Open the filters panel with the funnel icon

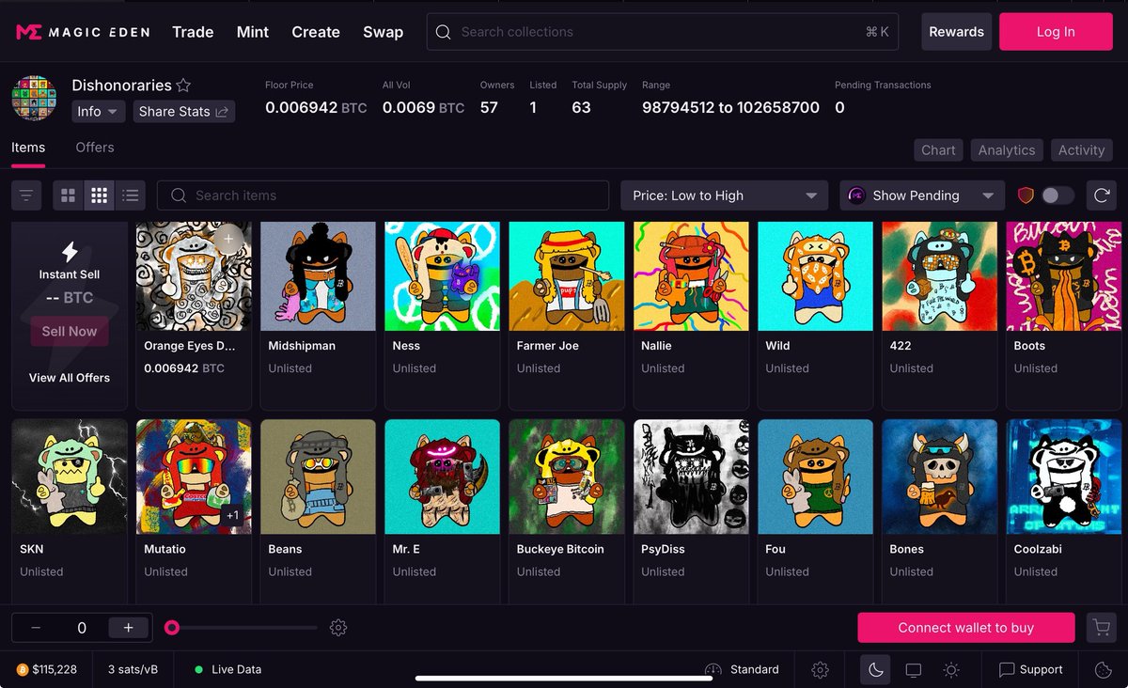tap(25, 195)
